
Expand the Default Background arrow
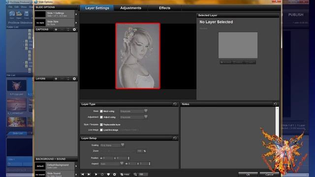point(76,166)
